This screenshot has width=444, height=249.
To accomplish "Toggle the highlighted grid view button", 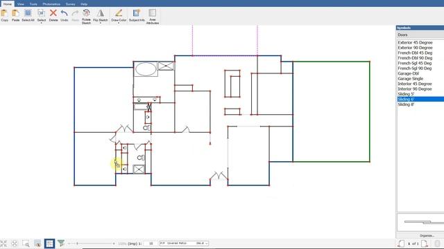I will point(49,243).
